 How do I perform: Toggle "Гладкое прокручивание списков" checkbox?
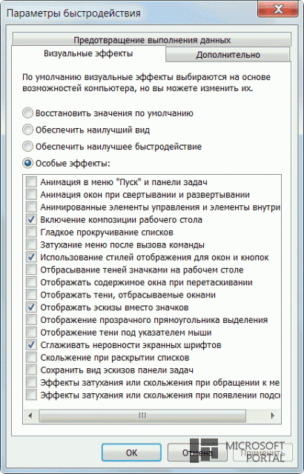pos(31,232)
